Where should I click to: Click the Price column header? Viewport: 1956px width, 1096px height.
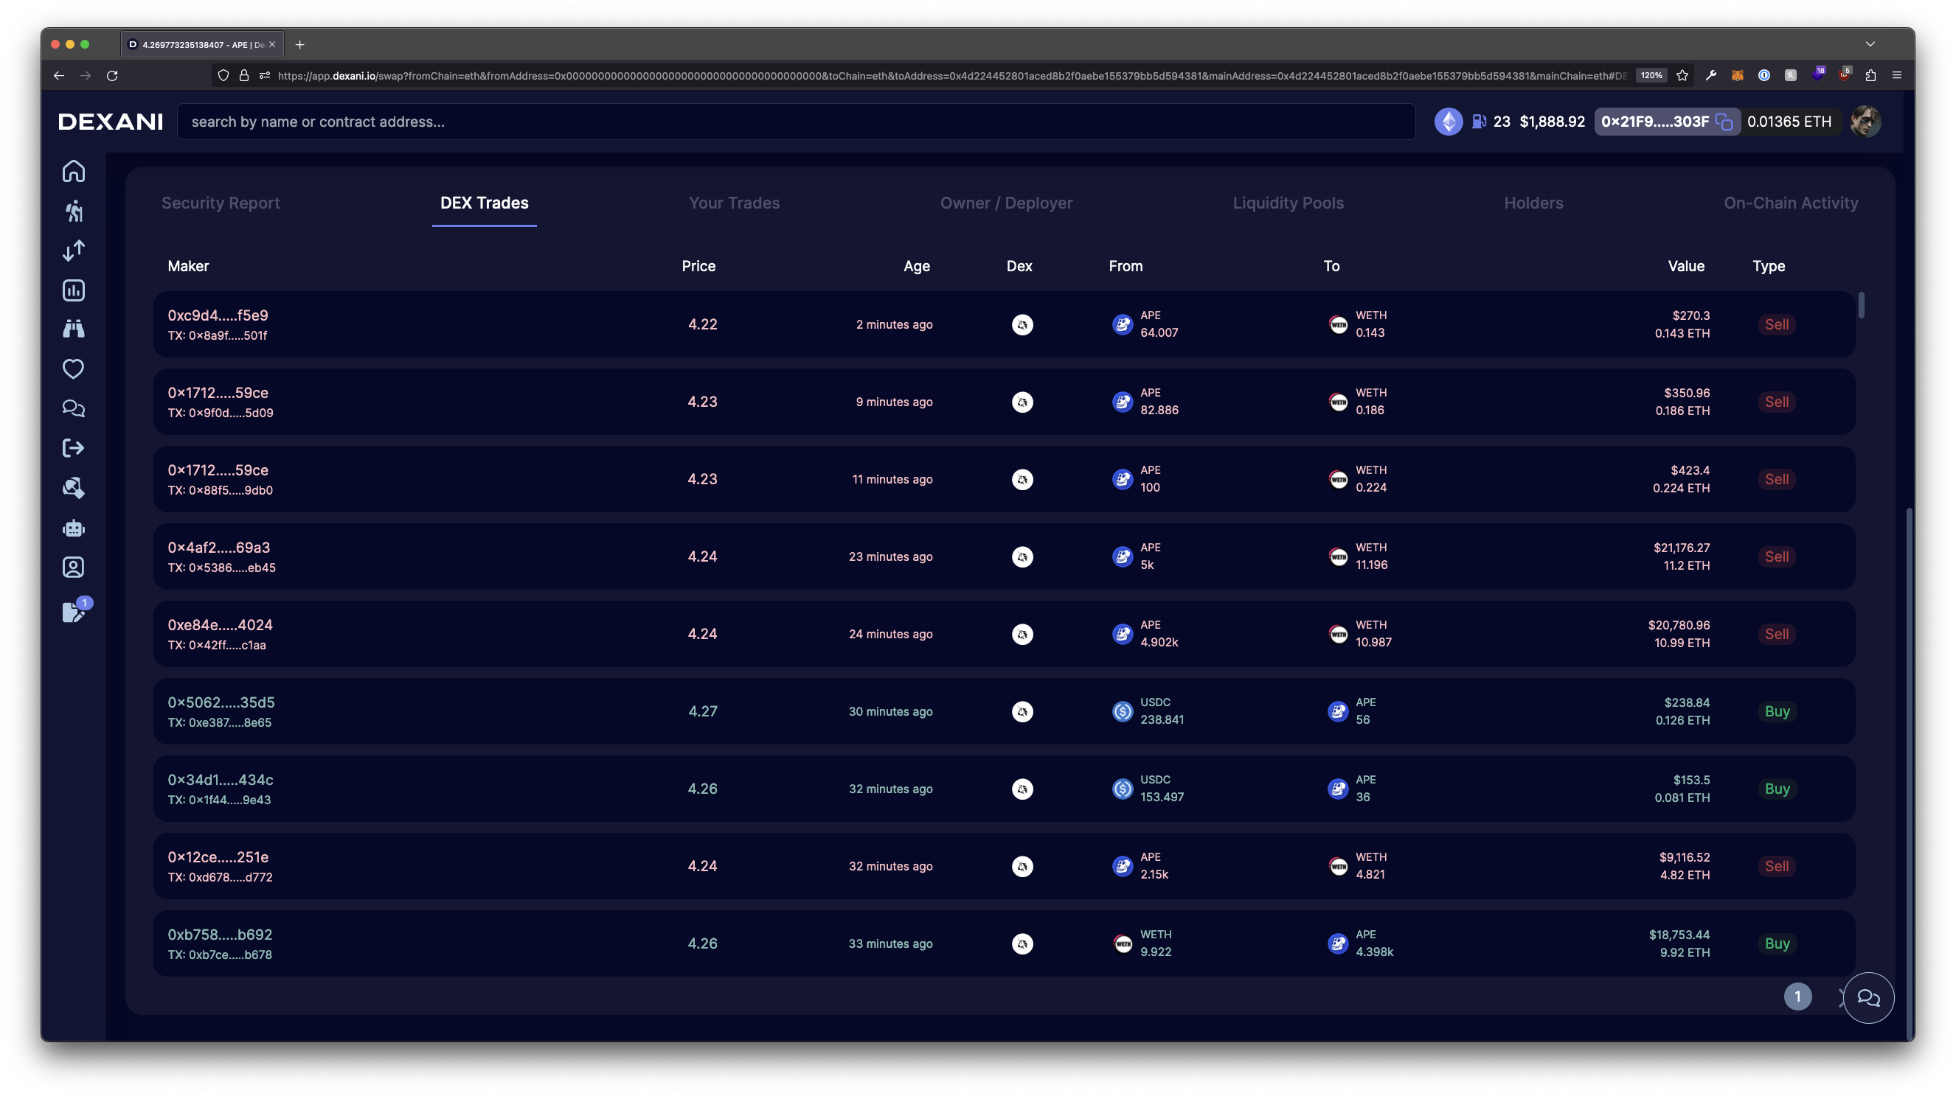coord(698,266)
